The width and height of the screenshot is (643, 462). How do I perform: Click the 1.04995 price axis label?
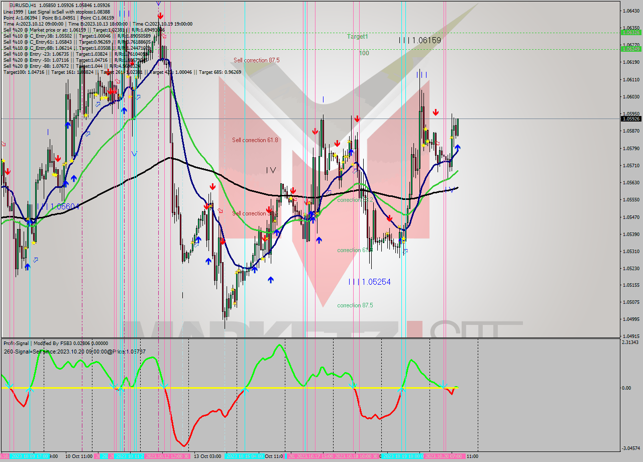click(x=631, y=319)
